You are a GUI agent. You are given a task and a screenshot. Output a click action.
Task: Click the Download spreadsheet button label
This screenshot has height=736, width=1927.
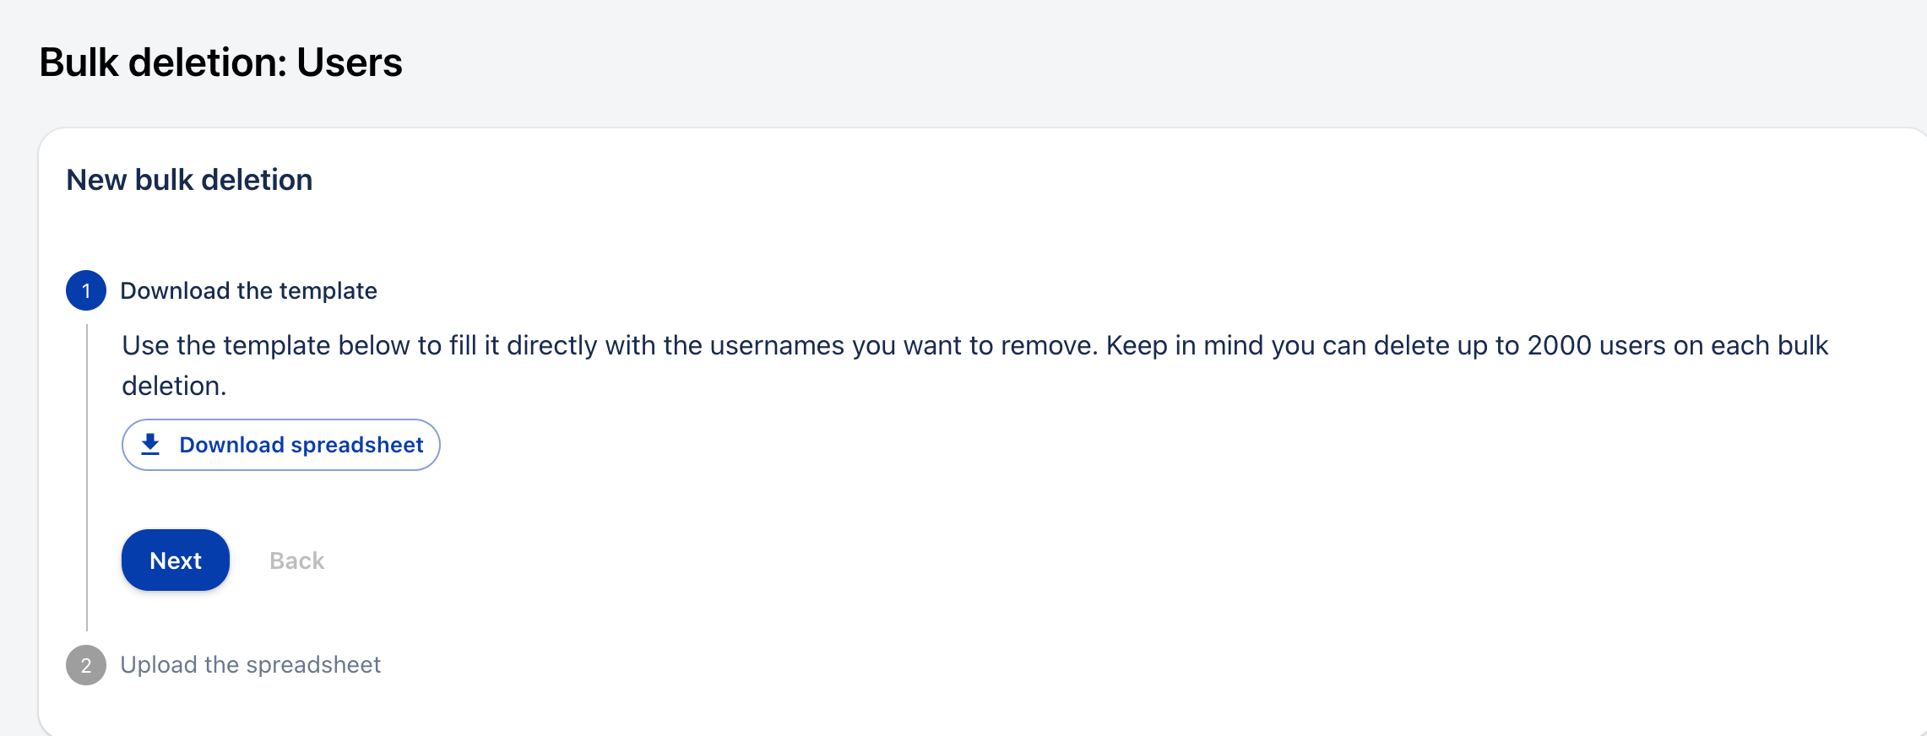301,445
